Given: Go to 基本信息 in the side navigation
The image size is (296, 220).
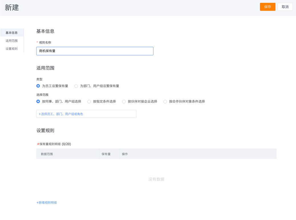Looking at the screenshot, I should 12,33.
